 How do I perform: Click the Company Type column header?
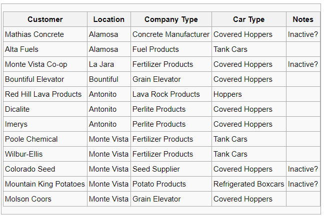tap(171, 19)
